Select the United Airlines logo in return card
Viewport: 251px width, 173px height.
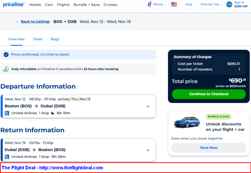7,157
